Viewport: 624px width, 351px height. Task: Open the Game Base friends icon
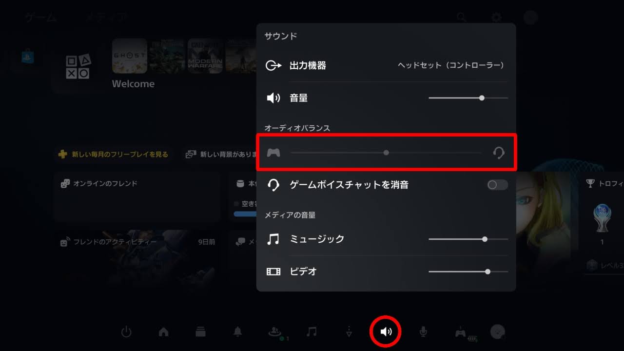pos(275,332)
